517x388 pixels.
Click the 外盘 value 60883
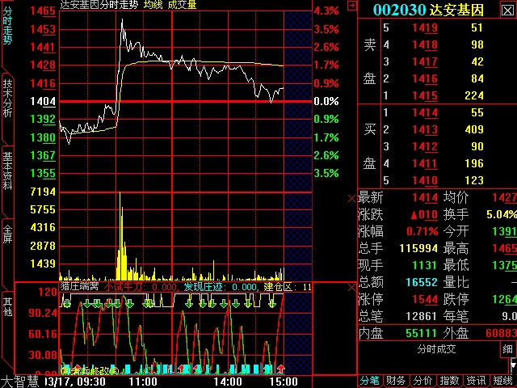501,333
